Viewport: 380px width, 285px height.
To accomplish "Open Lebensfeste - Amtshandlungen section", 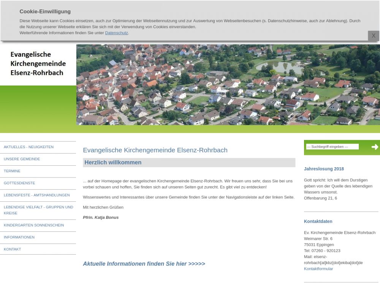I will 36,195.
